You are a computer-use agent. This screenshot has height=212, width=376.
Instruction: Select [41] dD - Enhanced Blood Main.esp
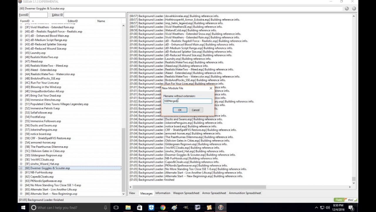tap(47, 36)
